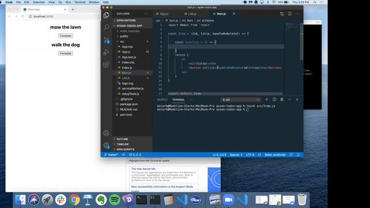Maximize the terminal panel with the chevron-up
The width and height of the screenshot is (370, 208).
point(289,99)
